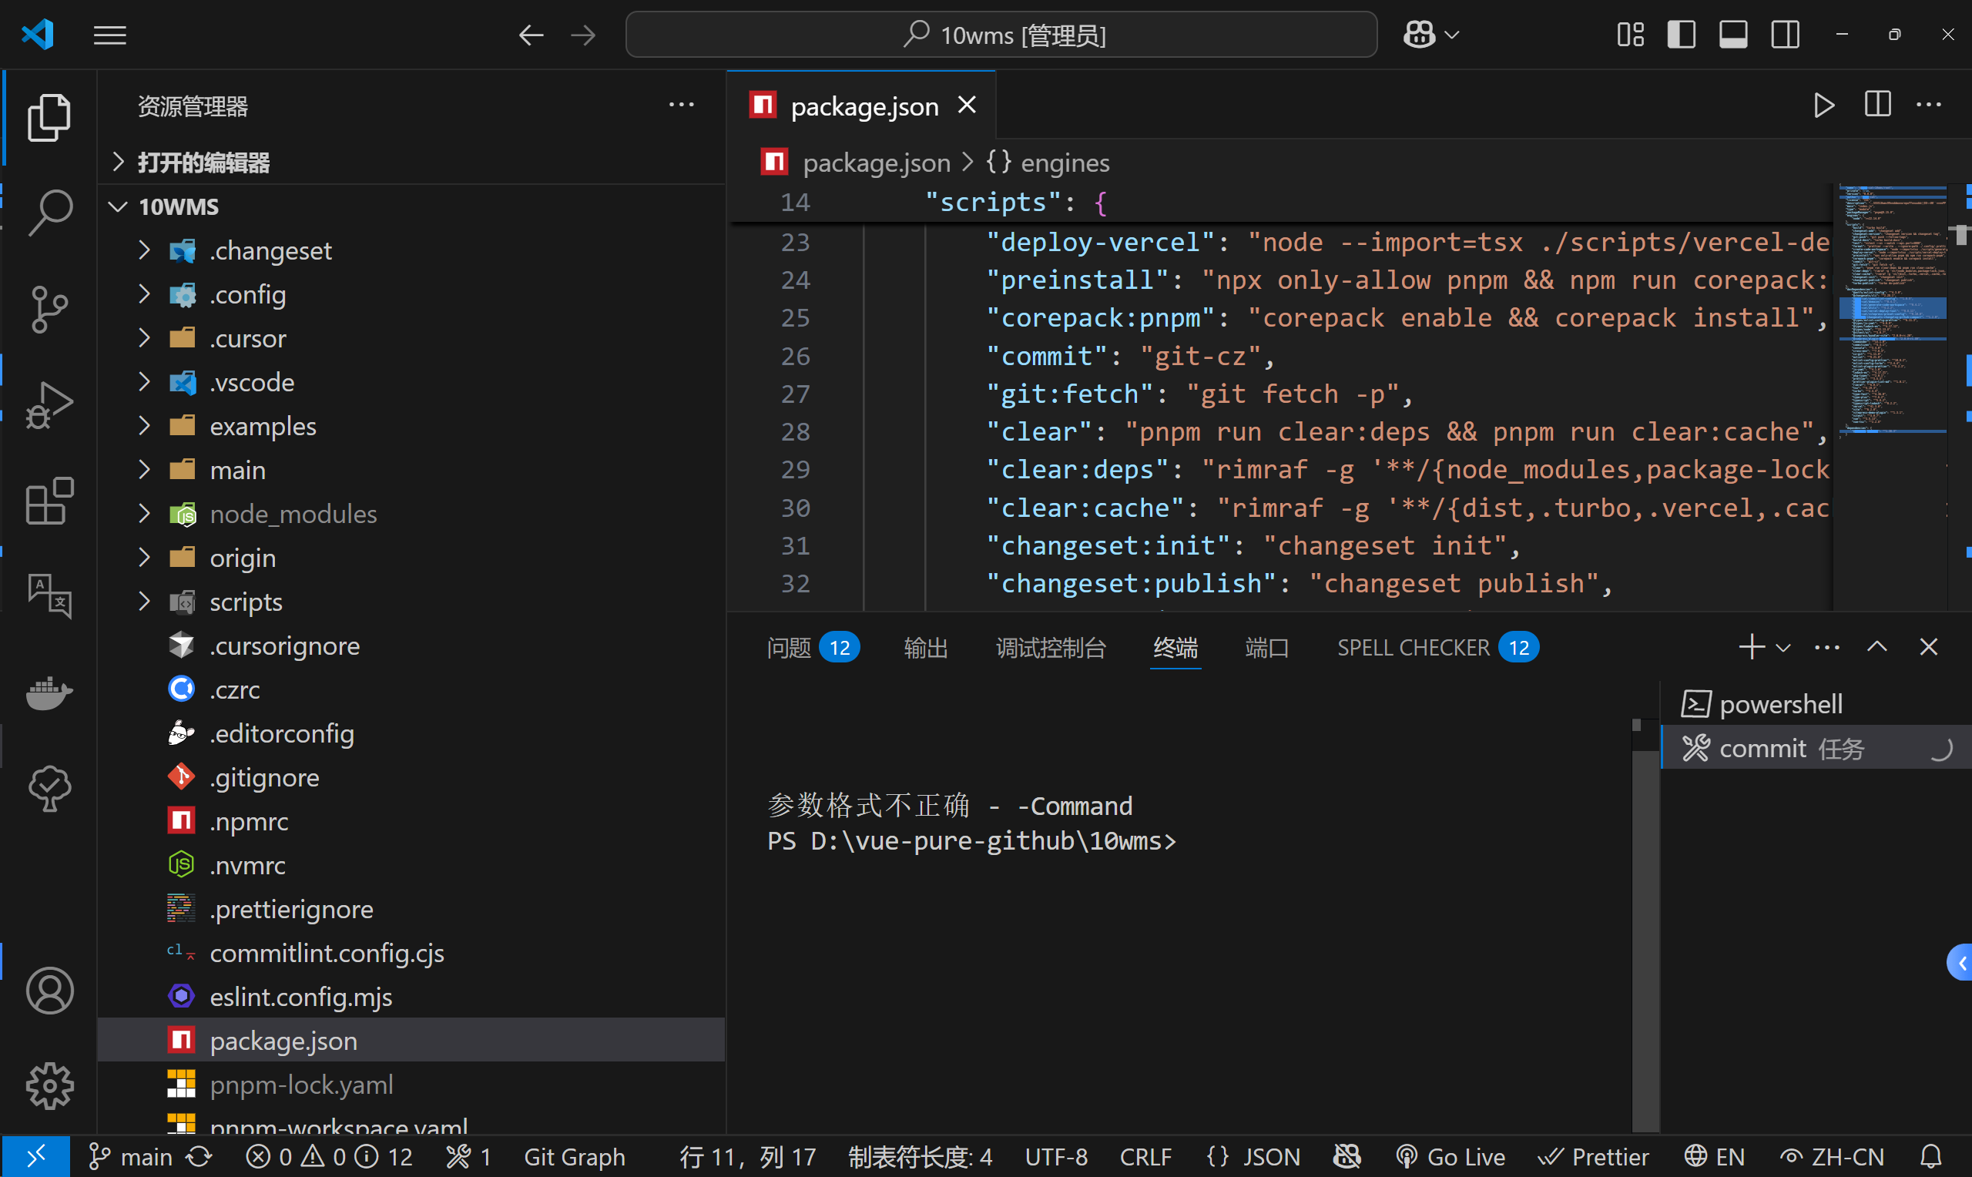Open the Docker view in activity bar
Viewport: 1972px width, 1177px height.
[49, 692]
